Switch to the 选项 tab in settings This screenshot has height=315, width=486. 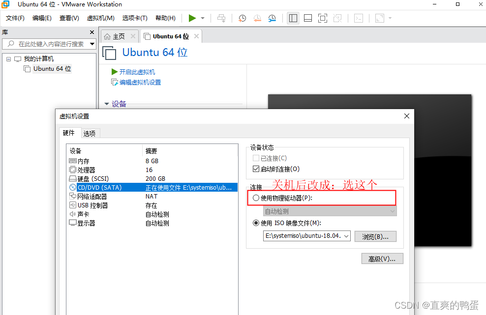point(90,133)
